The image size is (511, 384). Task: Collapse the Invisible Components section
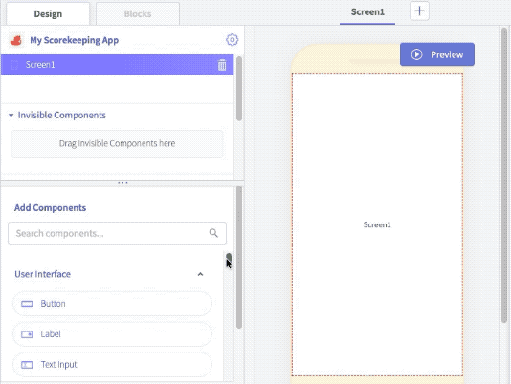click(11, 115)
